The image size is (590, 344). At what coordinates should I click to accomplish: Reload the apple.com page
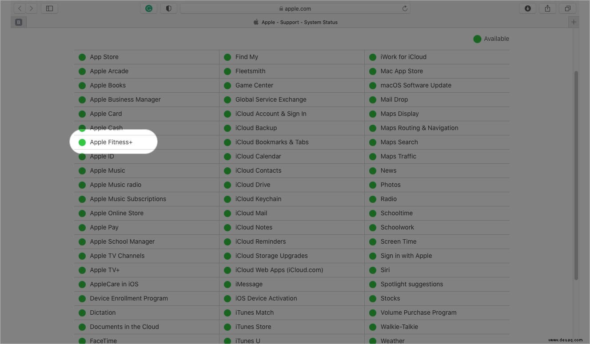coord(405,8)
